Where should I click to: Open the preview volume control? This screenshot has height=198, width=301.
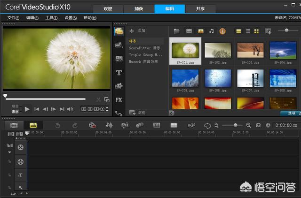tap(70, 109)
